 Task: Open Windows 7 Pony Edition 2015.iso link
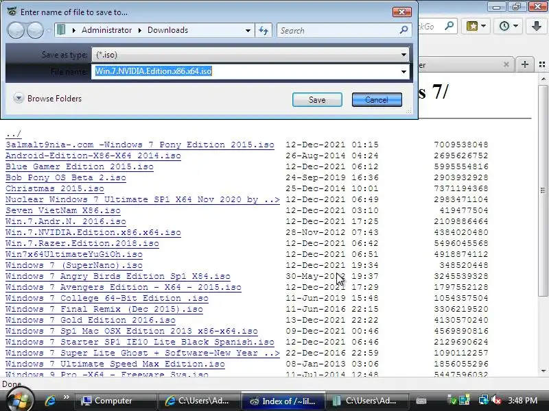(x=140, y=145)
